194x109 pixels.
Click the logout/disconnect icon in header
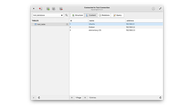41,9
